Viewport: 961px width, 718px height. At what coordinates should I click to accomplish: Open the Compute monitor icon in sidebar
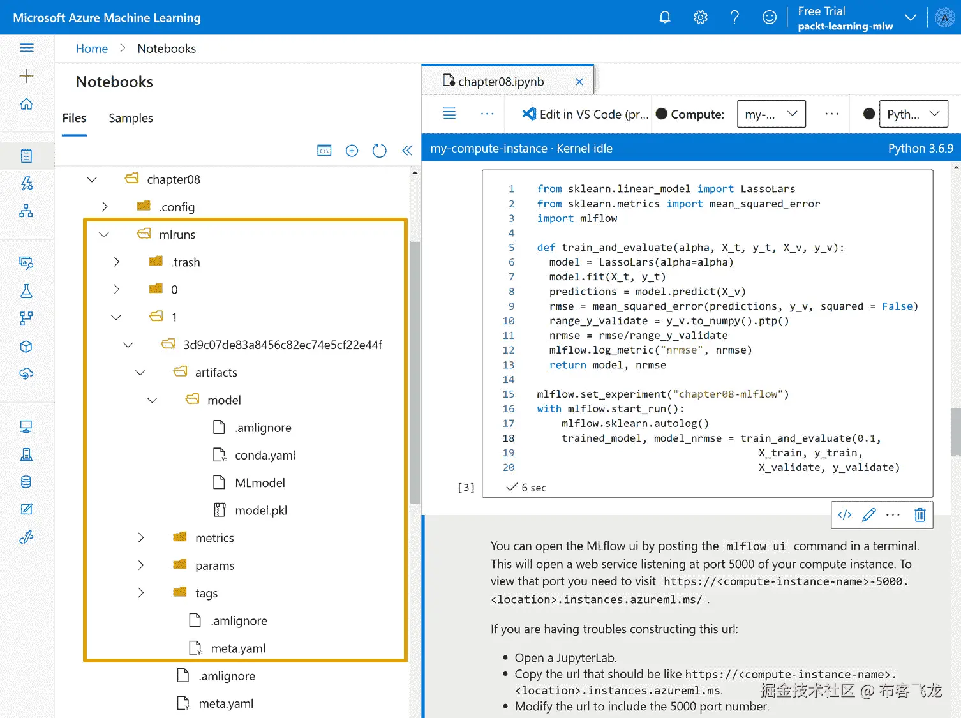(27, 426)
